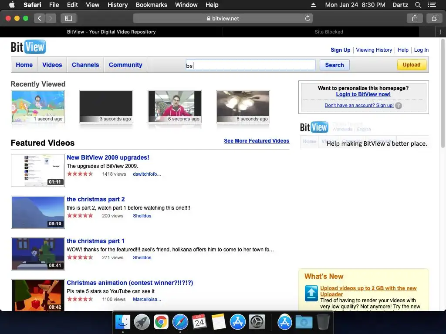
Task: Open Spotlight search in the menu bar
Action: pyautogui.click(x=418, y=5)
